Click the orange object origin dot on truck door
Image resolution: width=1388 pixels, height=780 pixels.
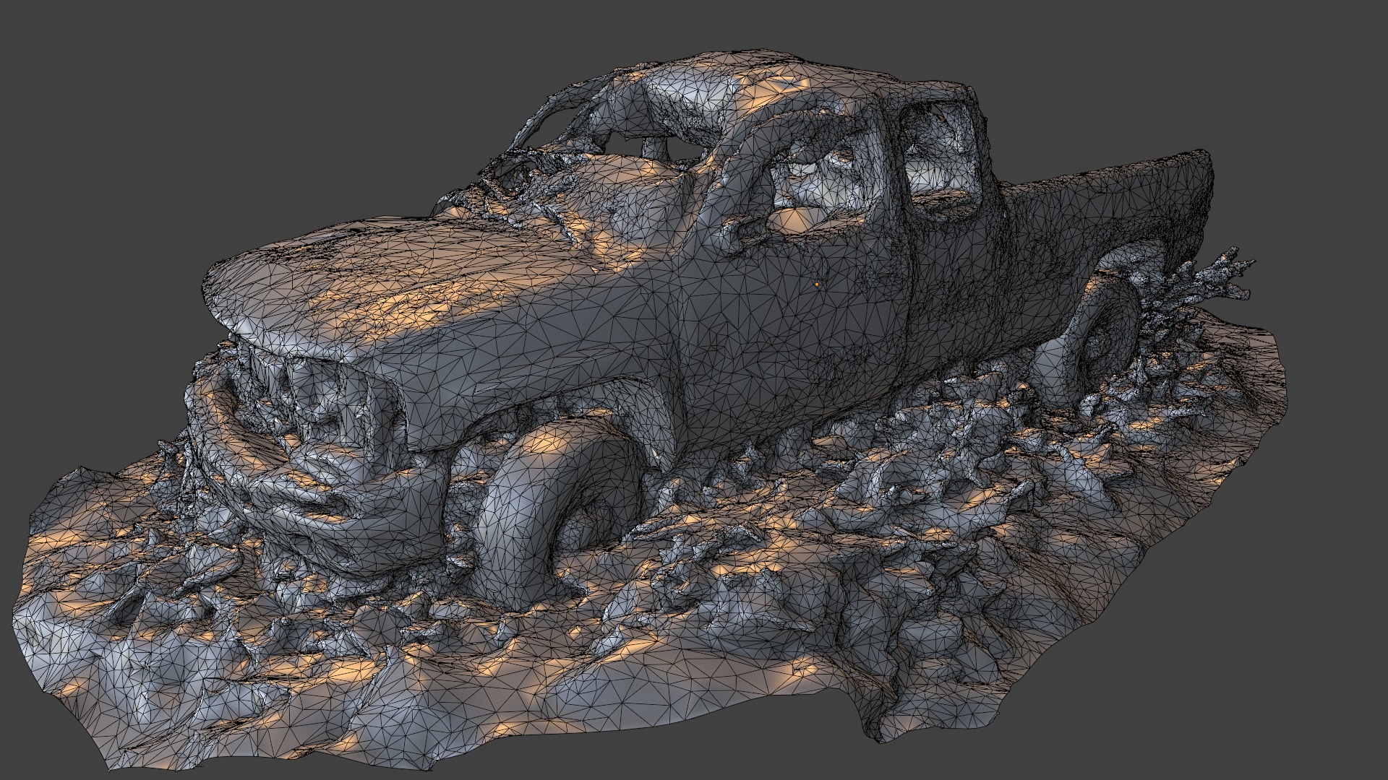point(817,285)
